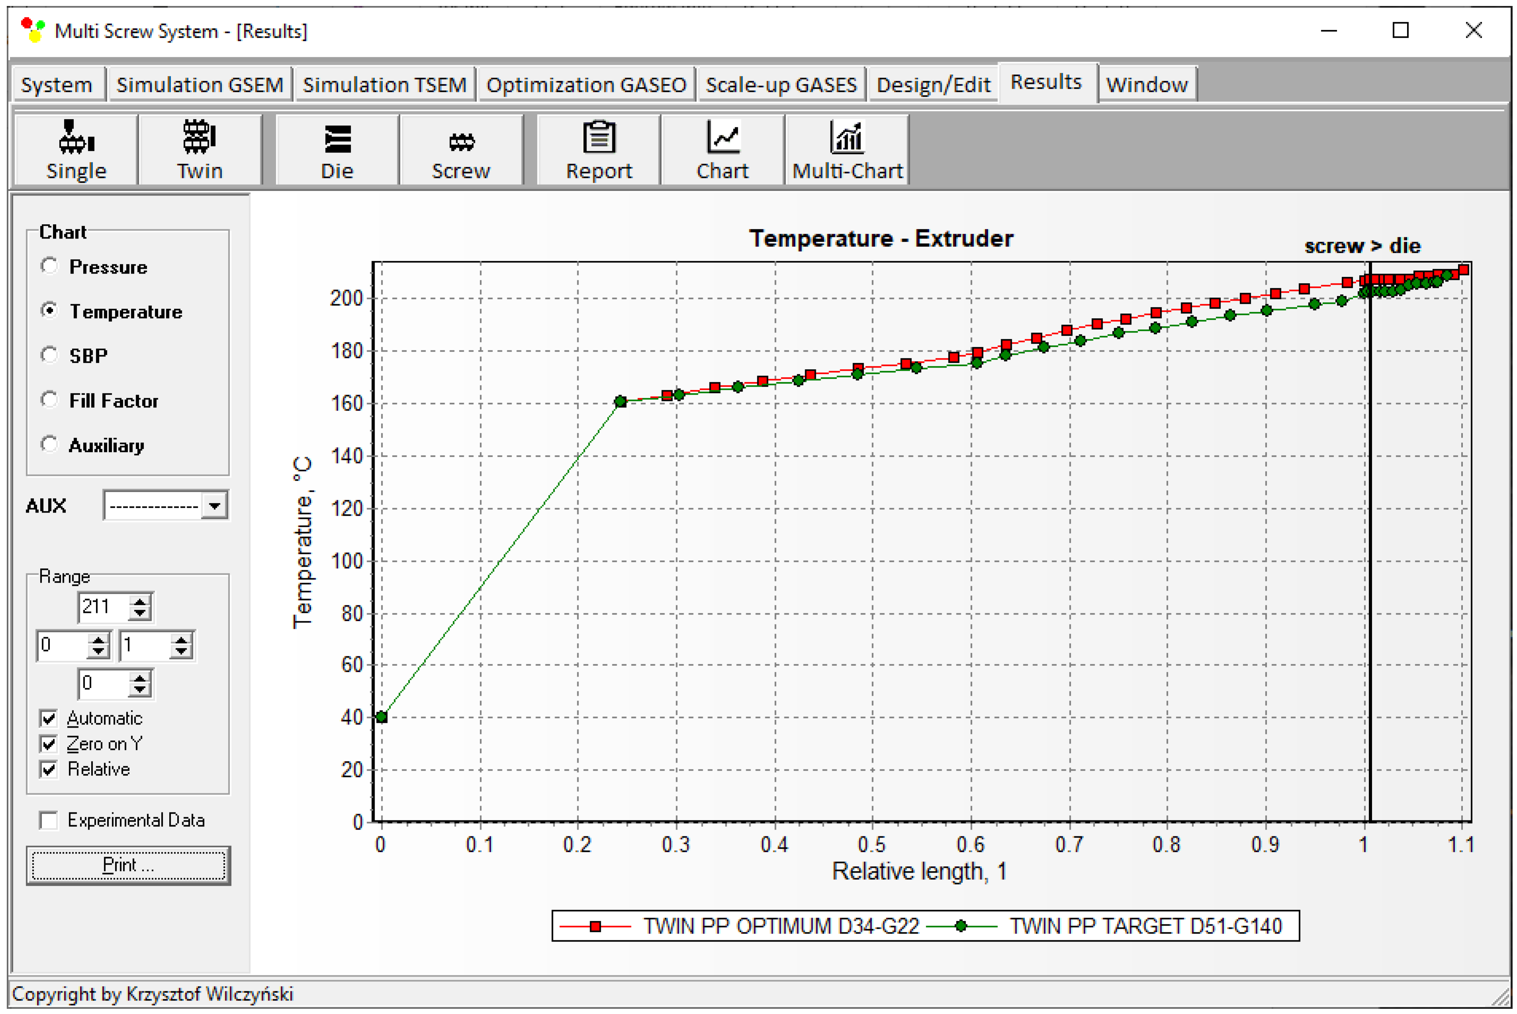Enable the Experimental Data checkbox

pyautogui.click(x=49, y=820)
